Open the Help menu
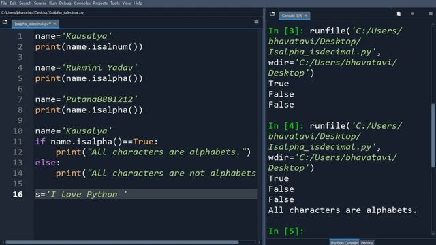436x245 pixels. point(138,3)
